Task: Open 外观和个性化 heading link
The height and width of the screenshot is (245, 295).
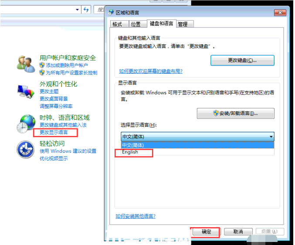Action: pyautogui.click(x=58, y=84)
